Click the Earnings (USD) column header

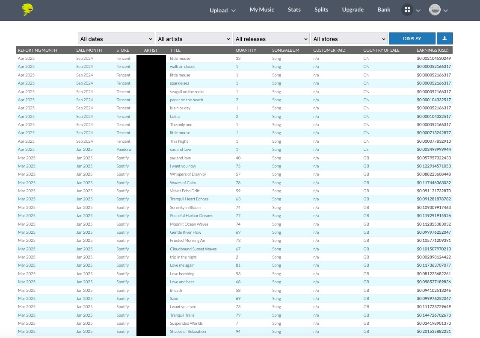coord(433,50)
